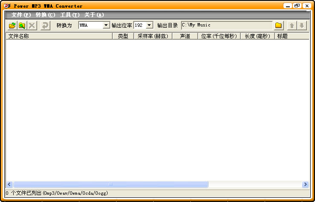
Task: Open the 关于(A) menu
Action: pos(94,15)
